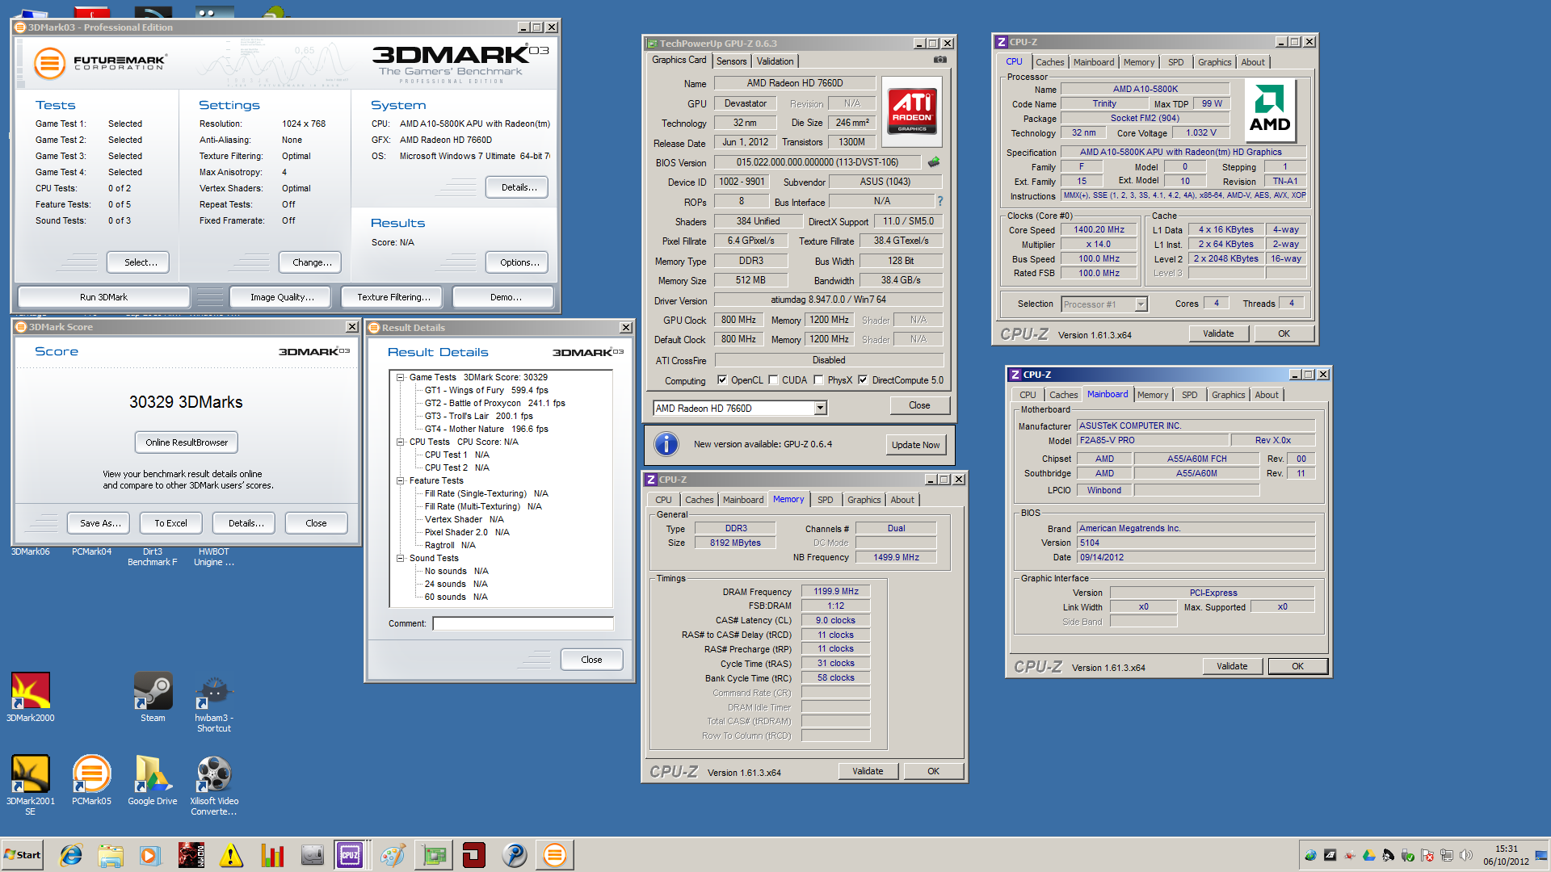The image size is (1551, 872).
Task: Click the Action Center flag tray icon
Action: (x=1427, y=855)
